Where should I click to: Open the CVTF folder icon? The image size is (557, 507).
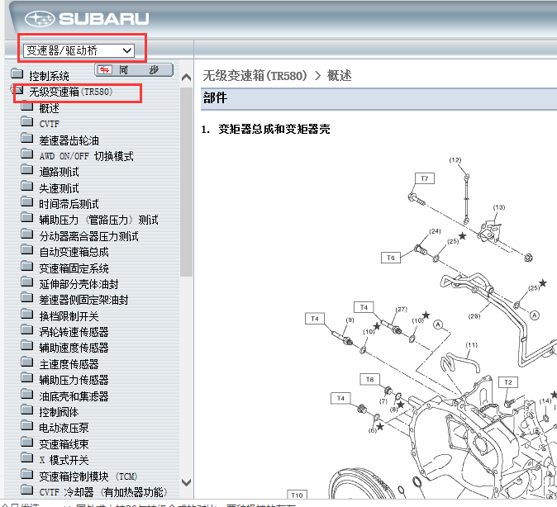click(x=26, y=121)
